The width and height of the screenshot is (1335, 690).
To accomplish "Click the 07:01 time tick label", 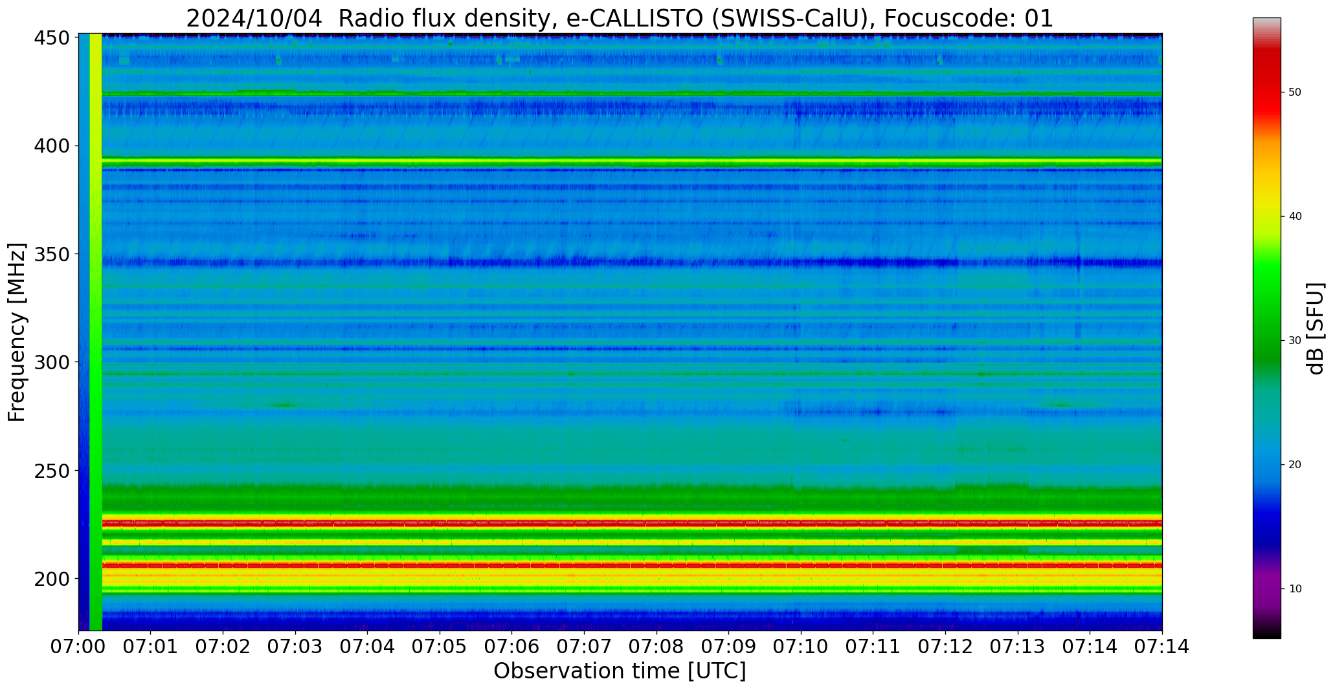I will click(151, 647).
